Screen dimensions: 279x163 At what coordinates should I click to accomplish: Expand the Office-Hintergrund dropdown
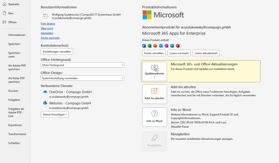pyautogui.click(x=82, y=65)
